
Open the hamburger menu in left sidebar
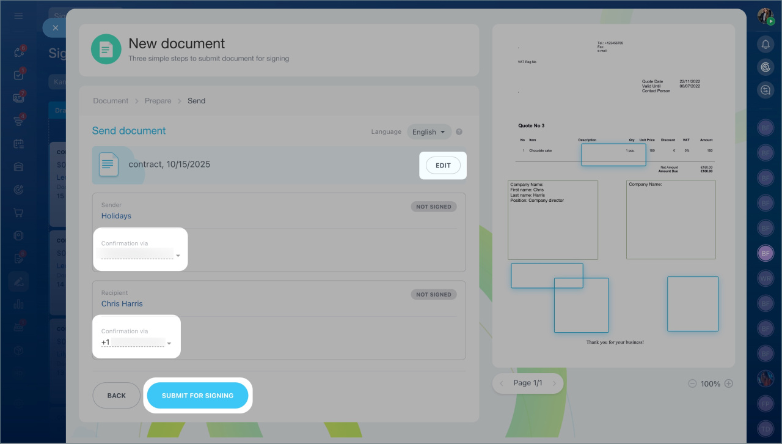[18, 15]
